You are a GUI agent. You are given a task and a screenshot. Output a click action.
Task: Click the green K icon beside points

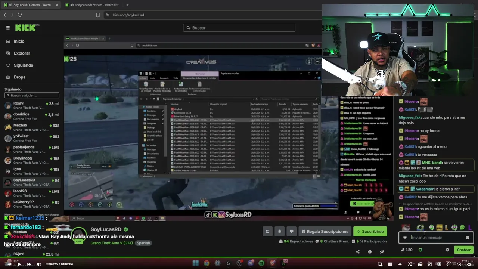(x=420, y=250)
